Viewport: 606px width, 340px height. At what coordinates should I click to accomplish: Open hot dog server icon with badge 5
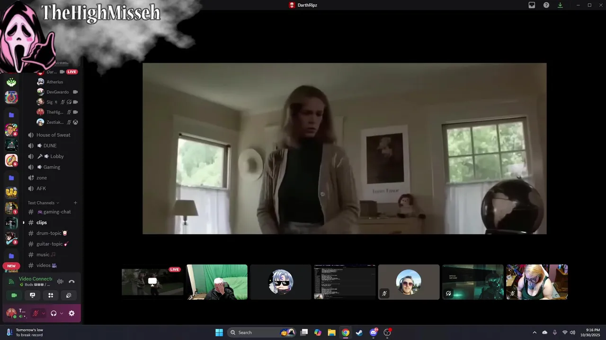[11, 160]
